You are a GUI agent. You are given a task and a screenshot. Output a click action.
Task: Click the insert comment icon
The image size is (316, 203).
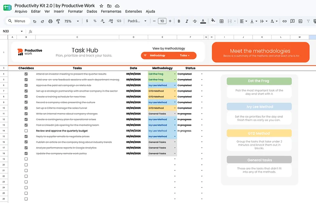(x=293, y=21)
